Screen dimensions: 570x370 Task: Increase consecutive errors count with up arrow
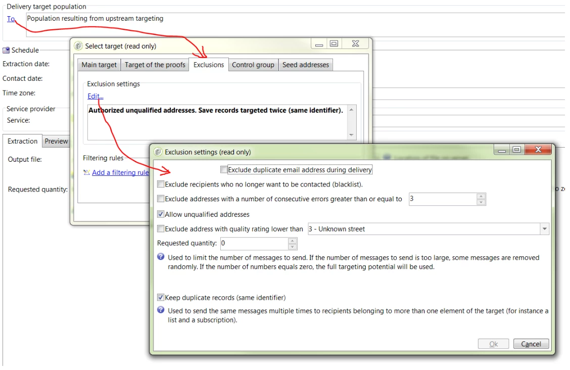pyautogui.click(x=481, y=196)
